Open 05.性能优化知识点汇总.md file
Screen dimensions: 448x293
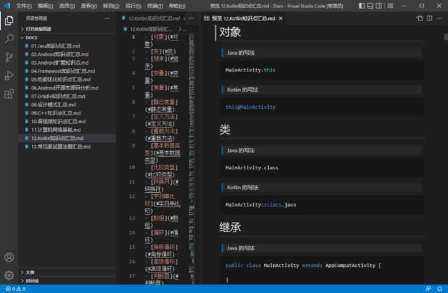pos(60,79)
